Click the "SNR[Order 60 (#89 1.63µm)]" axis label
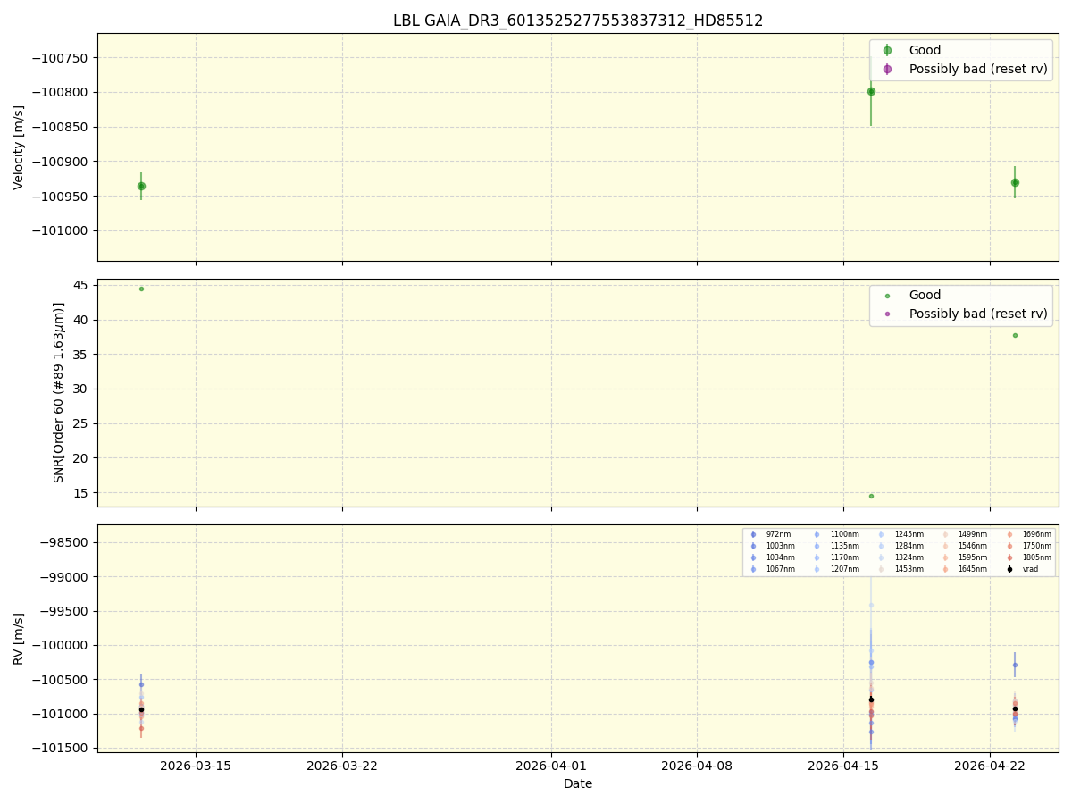1072x804 pixels. [x=59, y=392]
